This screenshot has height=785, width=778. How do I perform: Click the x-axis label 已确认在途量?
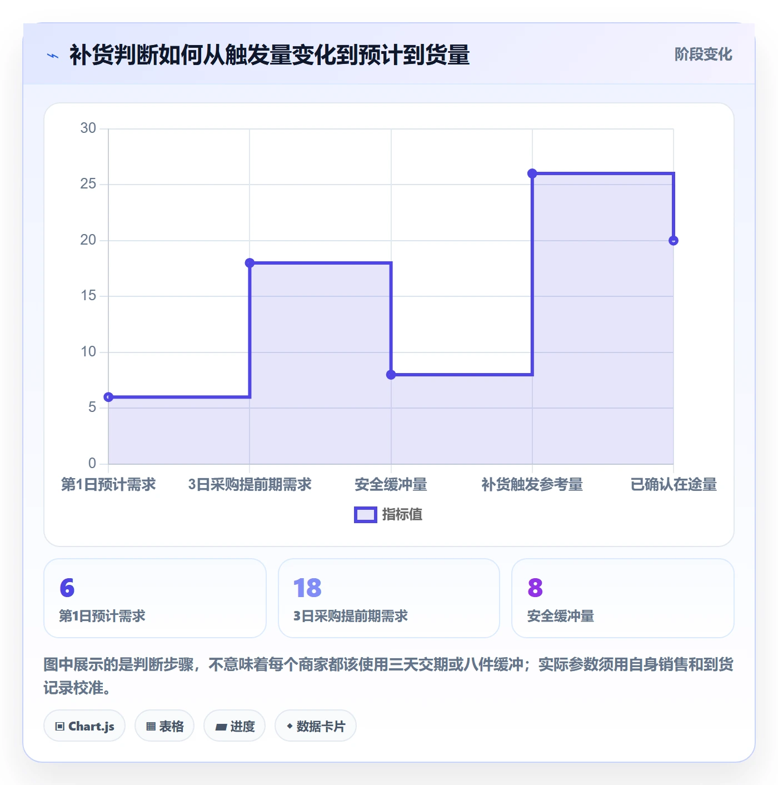coord(674,485)
